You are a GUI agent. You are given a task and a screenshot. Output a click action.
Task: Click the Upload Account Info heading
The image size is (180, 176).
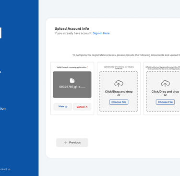(72, 28)
